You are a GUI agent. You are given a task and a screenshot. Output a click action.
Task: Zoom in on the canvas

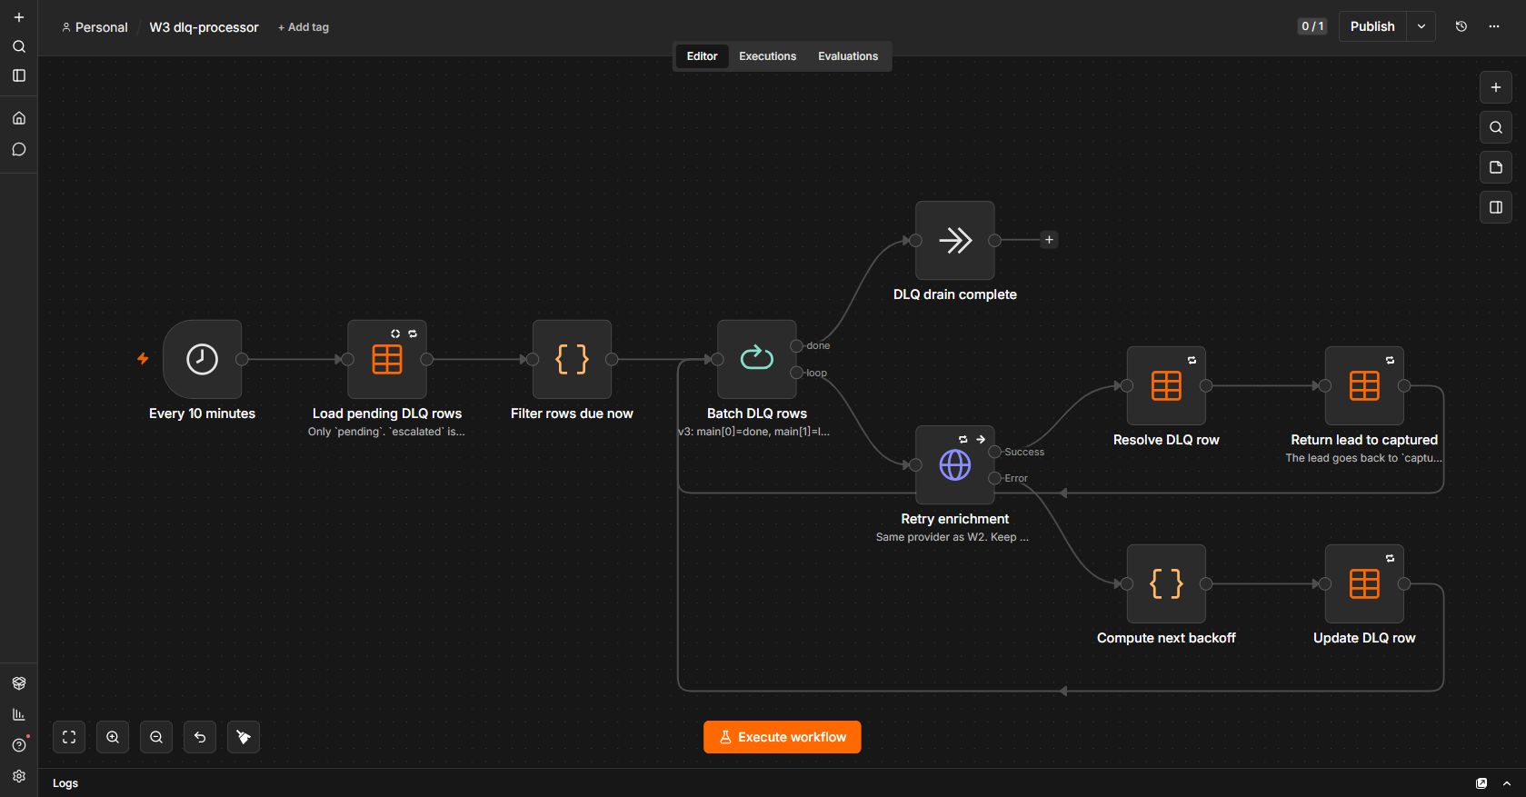(x=113, y=737)
